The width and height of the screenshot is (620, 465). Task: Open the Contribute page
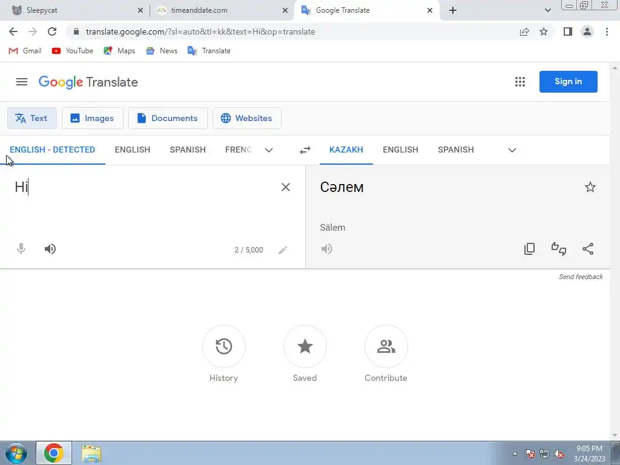point(386,346)
